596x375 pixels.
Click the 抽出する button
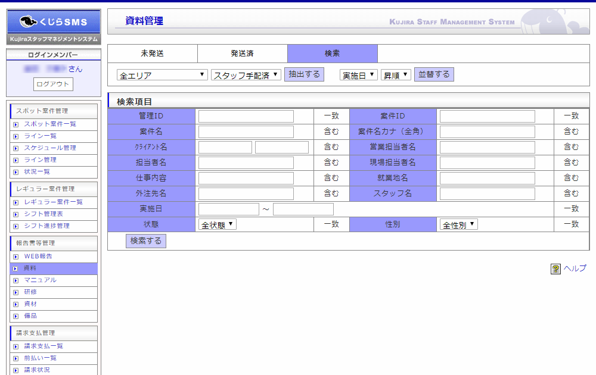coord(304,74)
